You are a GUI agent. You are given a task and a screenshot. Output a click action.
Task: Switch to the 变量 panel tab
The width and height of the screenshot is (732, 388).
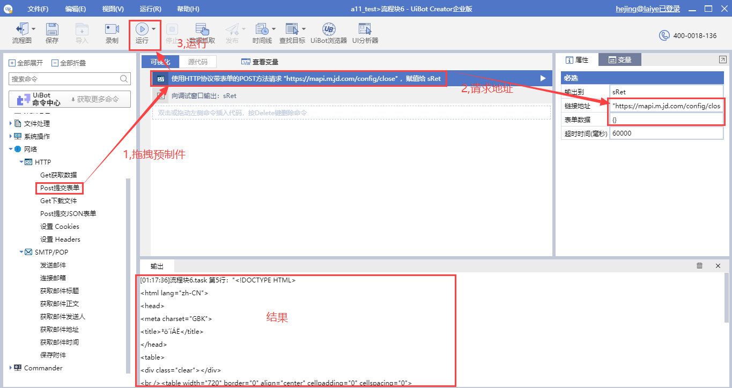[620, 60]
